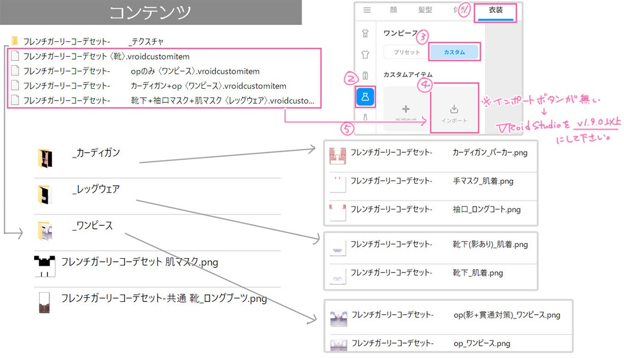
Task: Select the pants category icon in the sidebar
Action: point(365,74)
